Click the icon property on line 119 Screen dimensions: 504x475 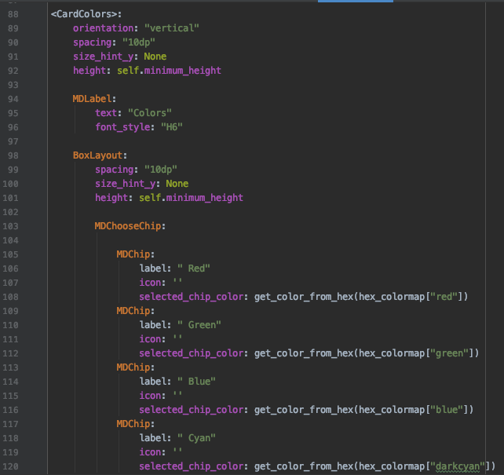click(150, 452)
